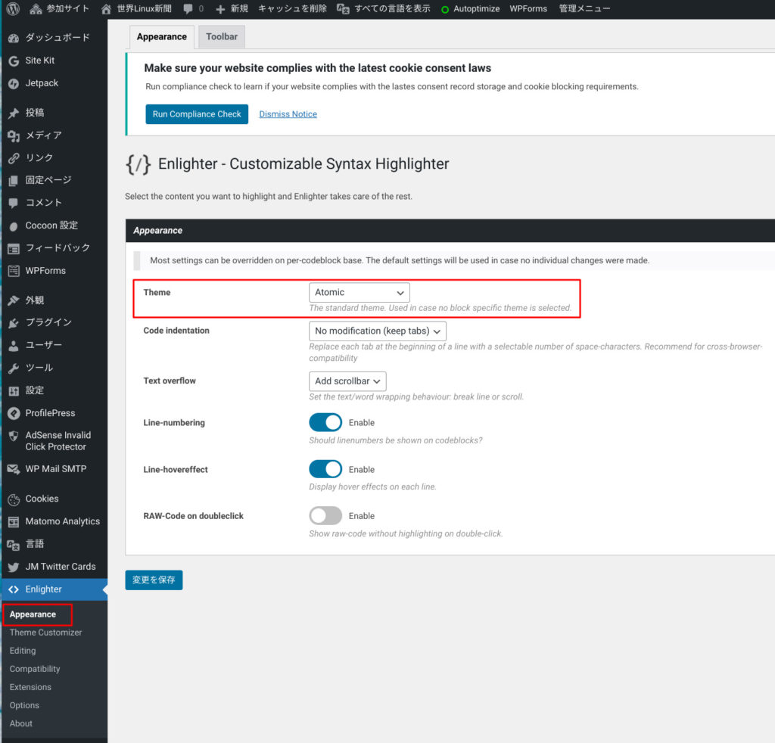Toggle the Line-hovereffect Enable switch

coord(325,469)
